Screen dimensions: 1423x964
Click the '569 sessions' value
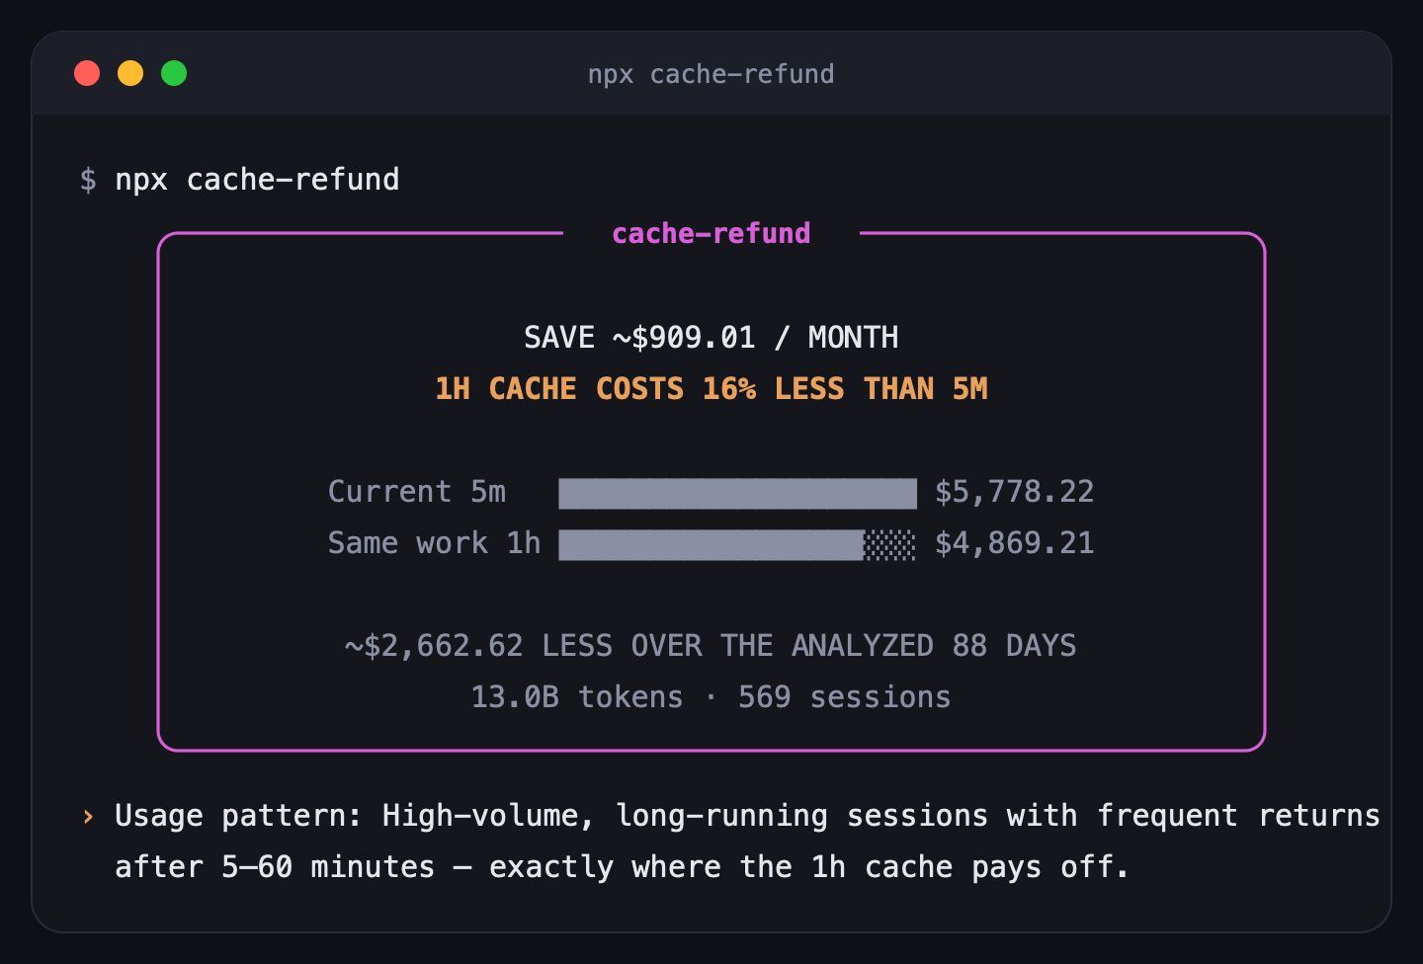[x=844, y=697]
